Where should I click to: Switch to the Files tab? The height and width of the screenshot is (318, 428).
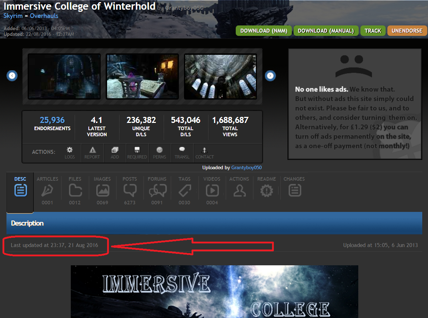pyautogui.click(x=75, y=191)
